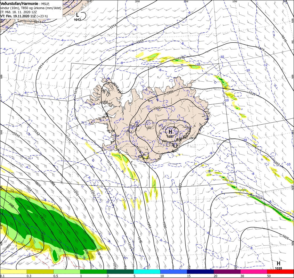This screenshot has width=294, height=278.
Task: Click the pink 30–50 legend swatch
Action: coord(254,272)
